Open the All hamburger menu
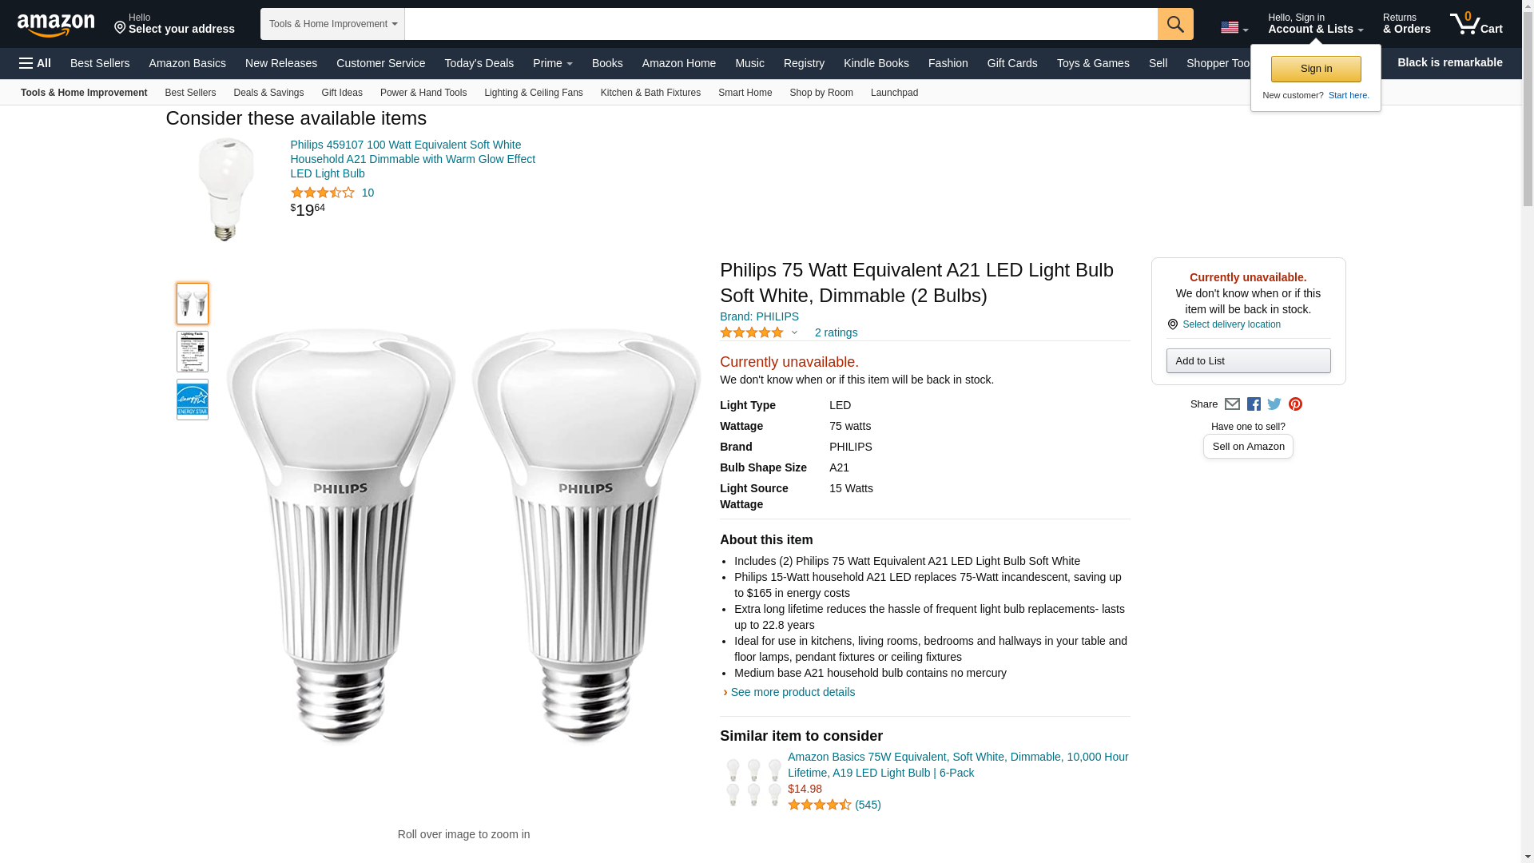 point(35,63)
